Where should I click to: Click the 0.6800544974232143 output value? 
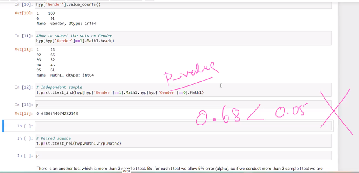tap(57, 114)
